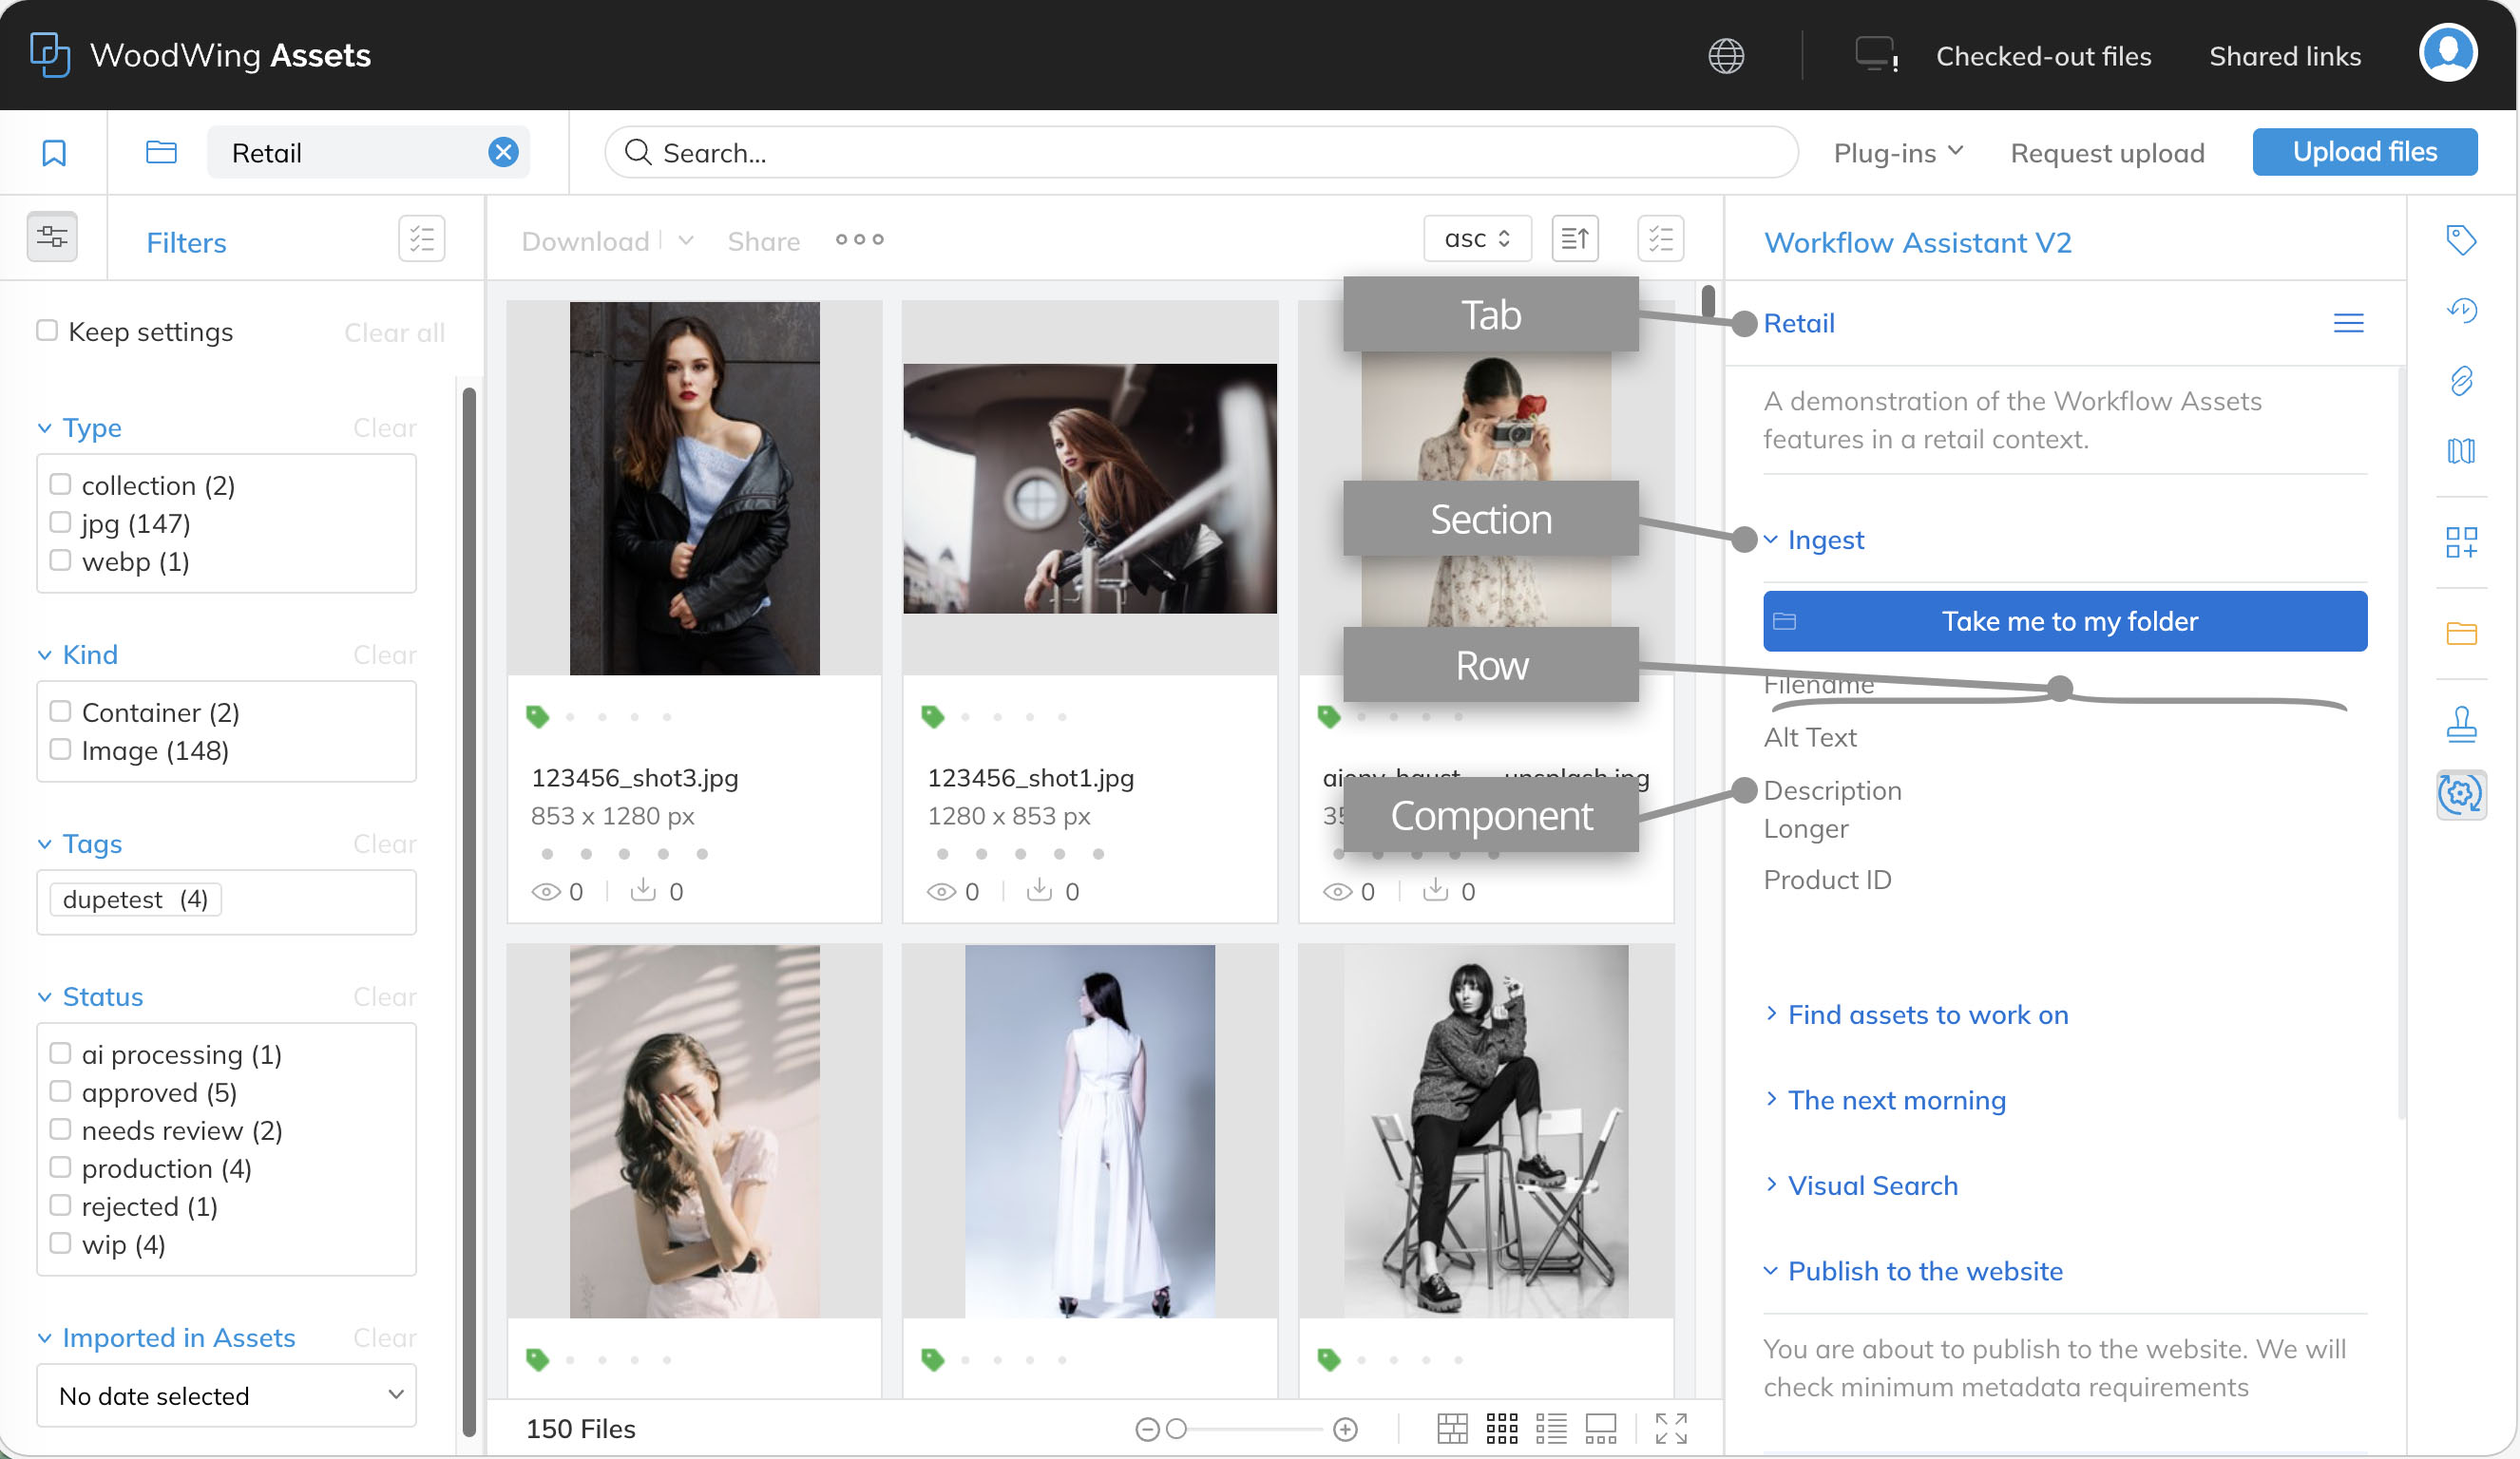Switch to grid thumbnail view
This screenshot has width=2520, height=1459.
click(x=1501, y=1429)
